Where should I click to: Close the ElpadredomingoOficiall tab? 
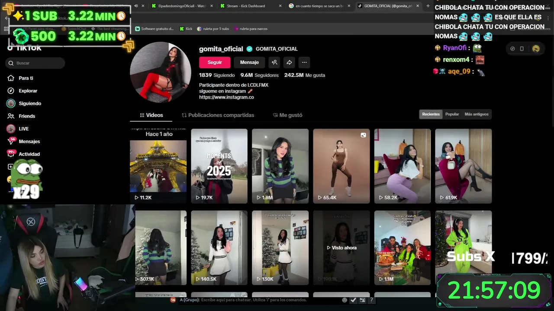click(x=212, y=6)
